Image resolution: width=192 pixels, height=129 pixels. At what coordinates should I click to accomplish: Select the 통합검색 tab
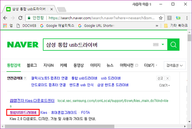pos(14,65)
